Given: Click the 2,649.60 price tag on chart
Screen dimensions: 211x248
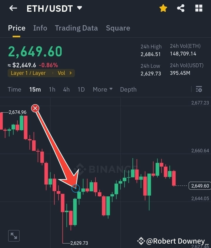Looking at the screenshot, I should 200,186.
